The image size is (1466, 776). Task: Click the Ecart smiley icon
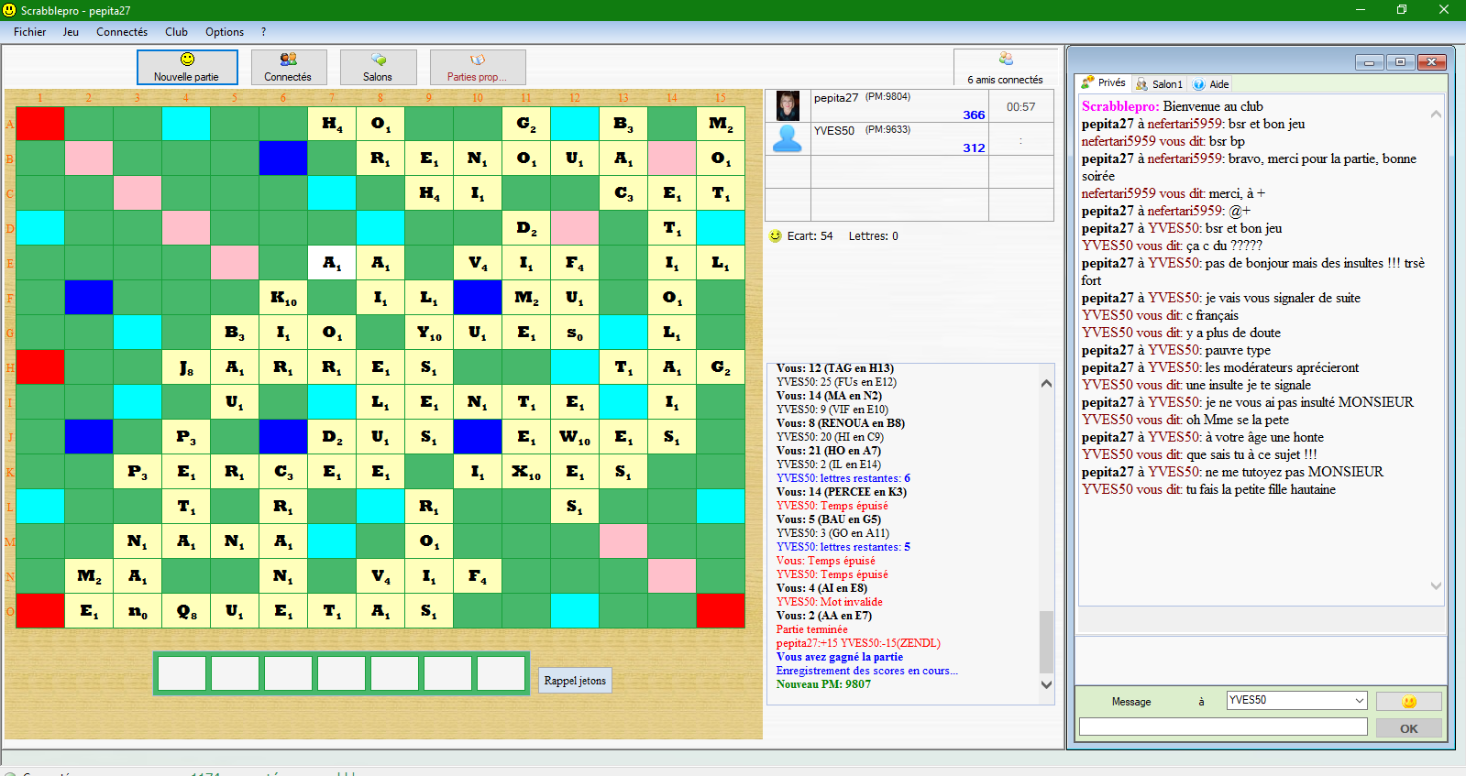pos(776,235)
